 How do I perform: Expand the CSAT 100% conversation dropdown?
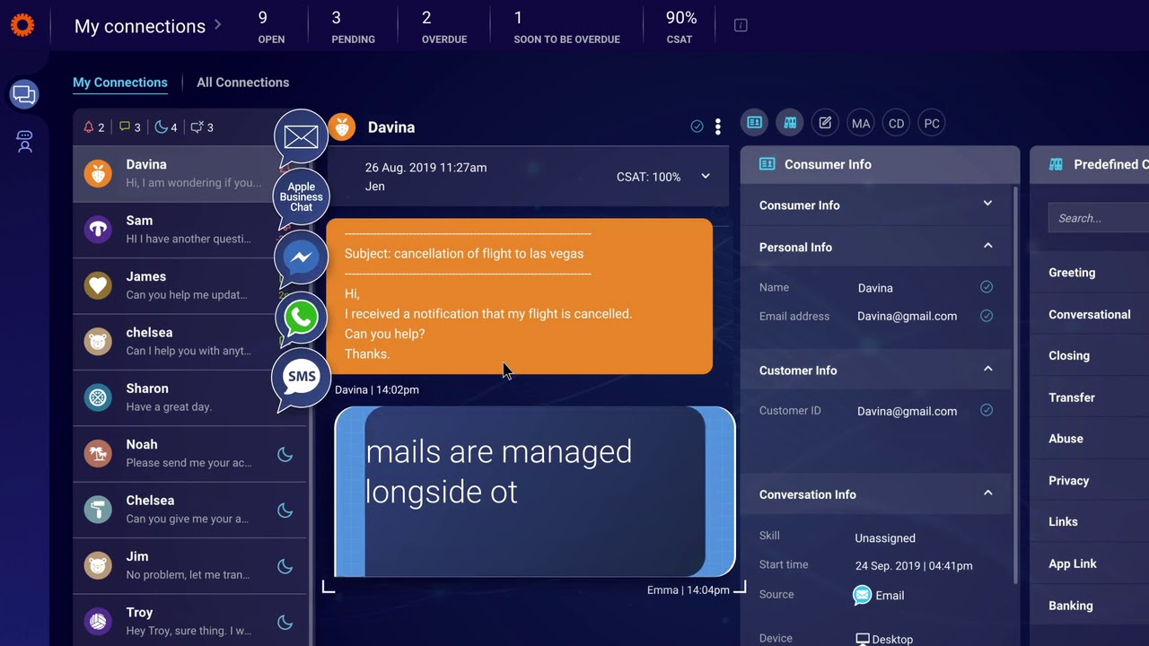tap(706, 177)
